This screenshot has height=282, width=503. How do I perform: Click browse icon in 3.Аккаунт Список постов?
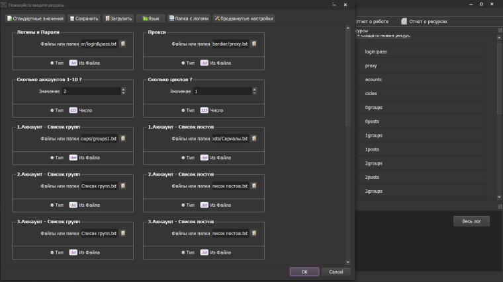pyautogui.click(x=255, y=233)
